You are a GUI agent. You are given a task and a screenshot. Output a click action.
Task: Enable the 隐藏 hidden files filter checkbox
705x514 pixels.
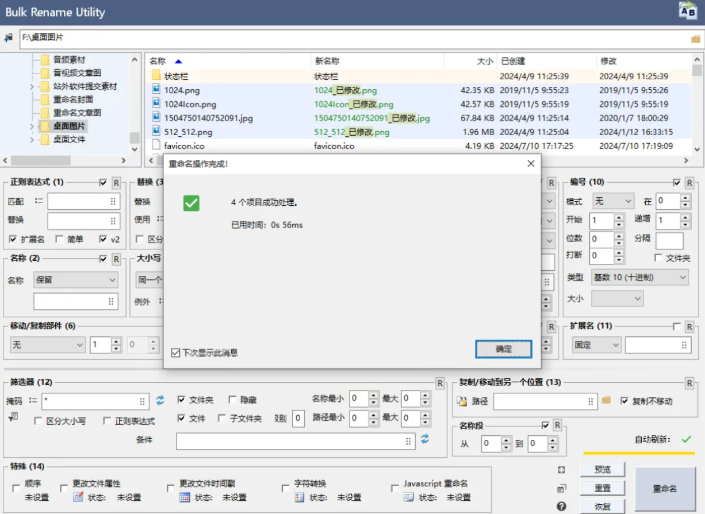coord(232,400)
